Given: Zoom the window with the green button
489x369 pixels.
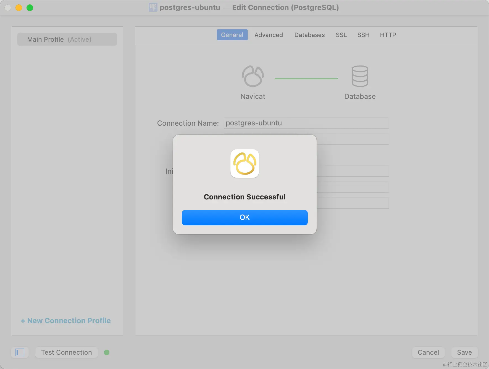Looking at the screenshot, I should tap(30, 8).
